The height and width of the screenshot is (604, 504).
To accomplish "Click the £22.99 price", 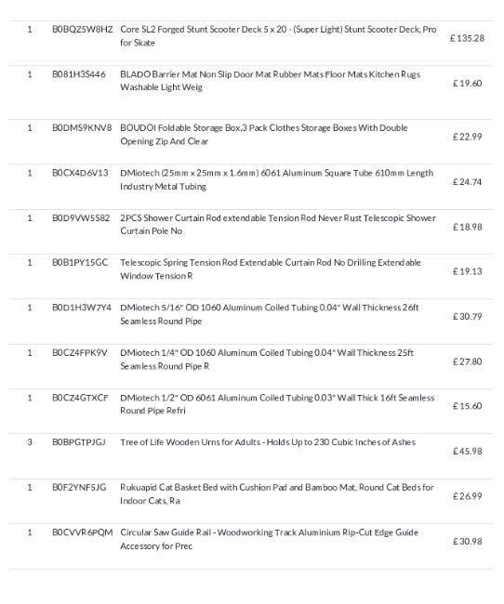I will pos(467,137).
